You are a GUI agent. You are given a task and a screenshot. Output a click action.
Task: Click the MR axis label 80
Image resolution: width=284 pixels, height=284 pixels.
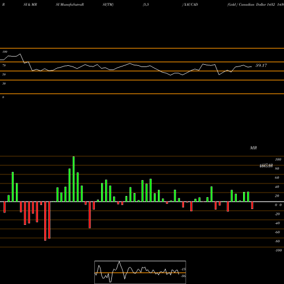click(x=277, y=169)
